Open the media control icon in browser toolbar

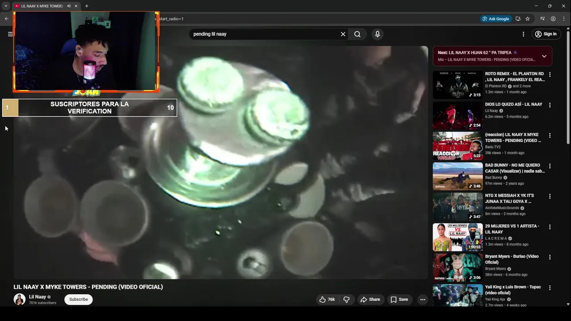[542, 19]
